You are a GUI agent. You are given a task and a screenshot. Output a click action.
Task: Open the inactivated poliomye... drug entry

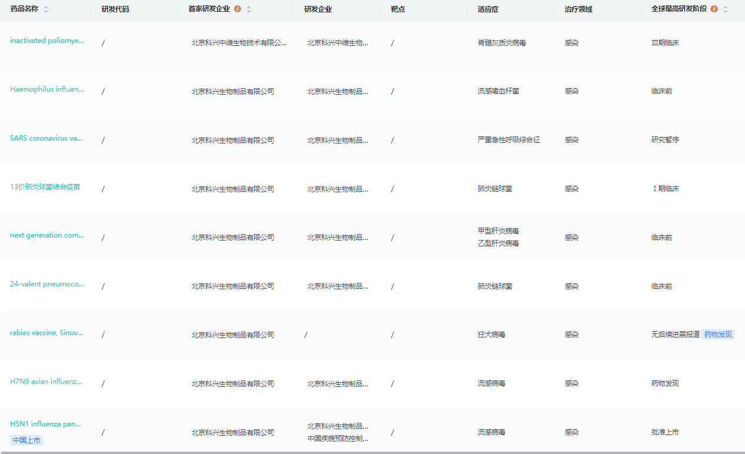coord(47,41)
